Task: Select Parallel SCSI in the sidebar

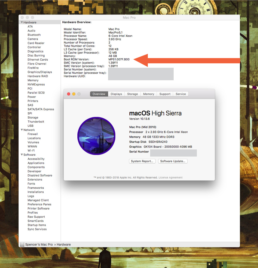Action: coord(36,93)
